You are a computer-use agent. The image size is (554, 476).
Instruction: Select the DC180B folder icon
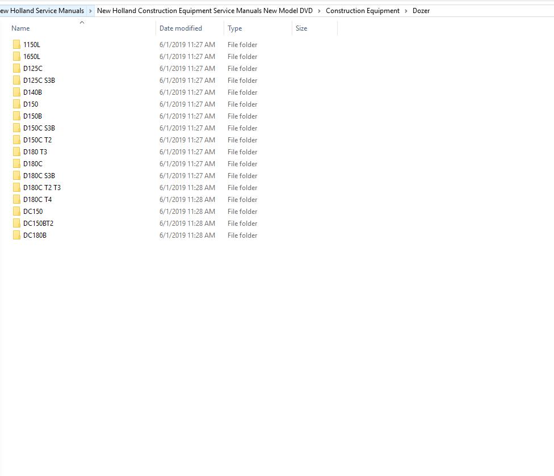pyautogui.click(x=16, y=235)
